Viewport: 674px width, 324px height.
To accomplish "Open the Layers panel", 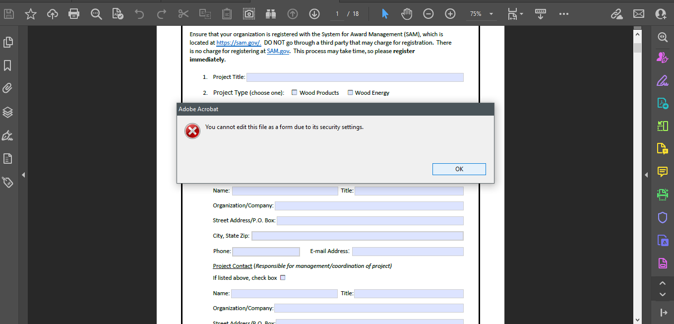I will (7, 112).
